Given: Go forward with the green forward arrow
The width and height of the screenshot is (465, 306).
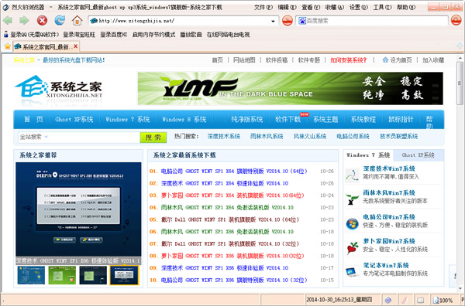Looking at the screenshot, I should click(24, 21).
